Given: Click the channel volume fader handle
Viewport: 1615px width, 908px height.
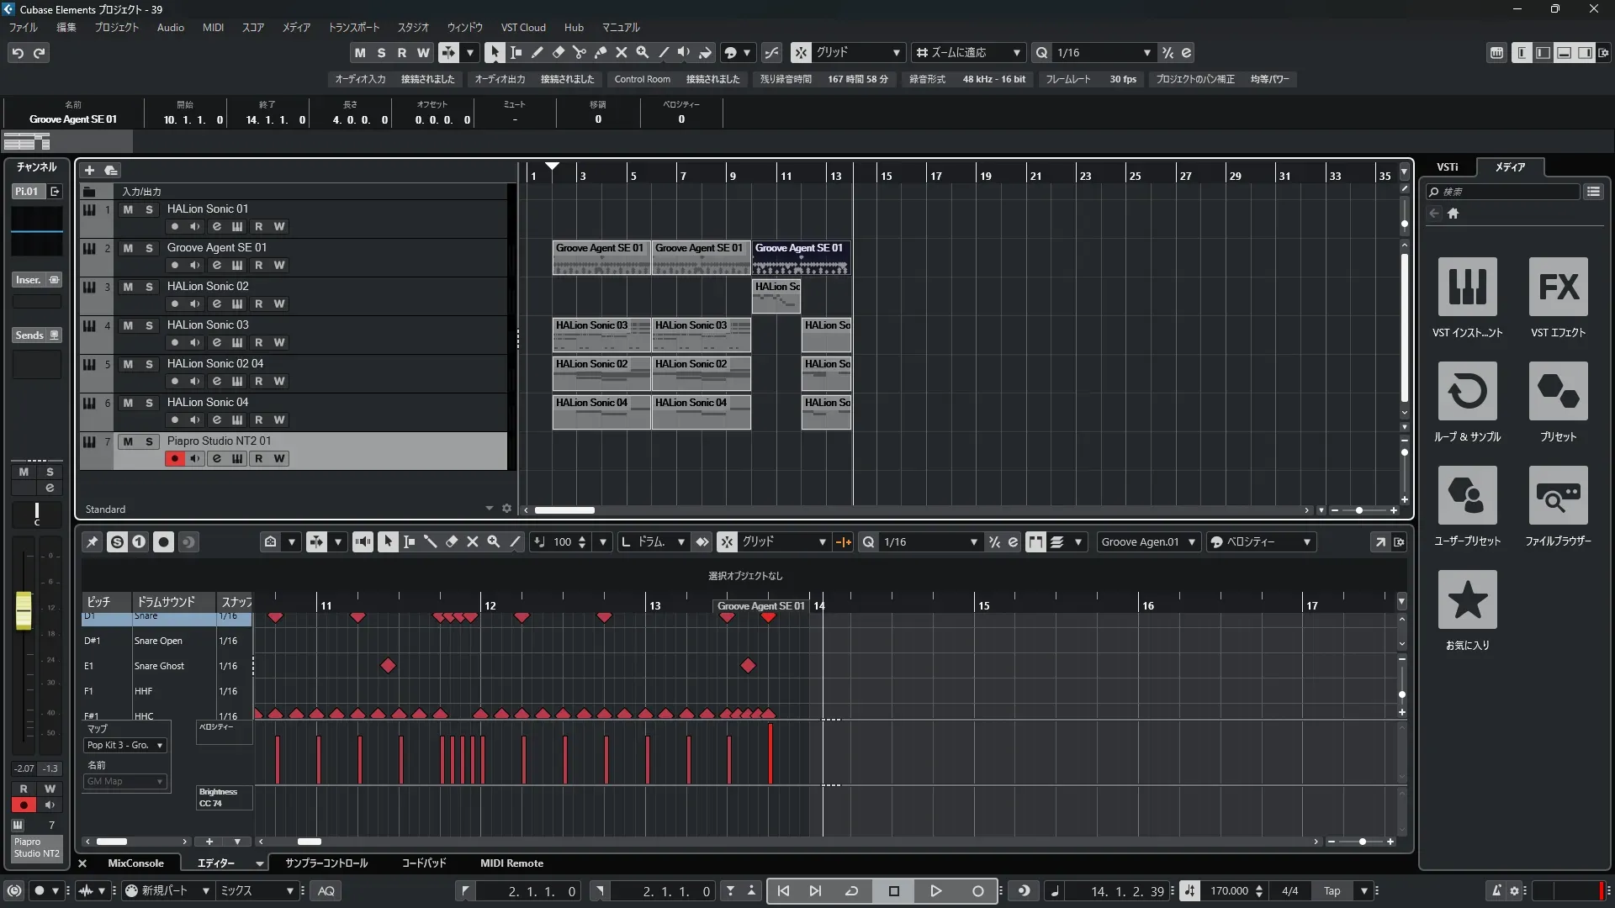Looking at the screenshot, I should [24, 610].
